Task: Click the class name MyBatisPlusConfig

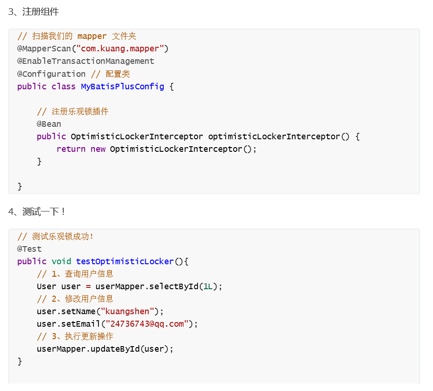Action: click(122, 87)
